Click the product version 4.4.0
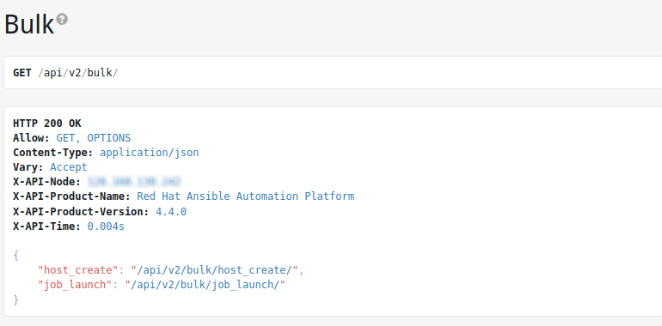Image resolution: width=662 pixels, height=326 pixels. point(171,211)
